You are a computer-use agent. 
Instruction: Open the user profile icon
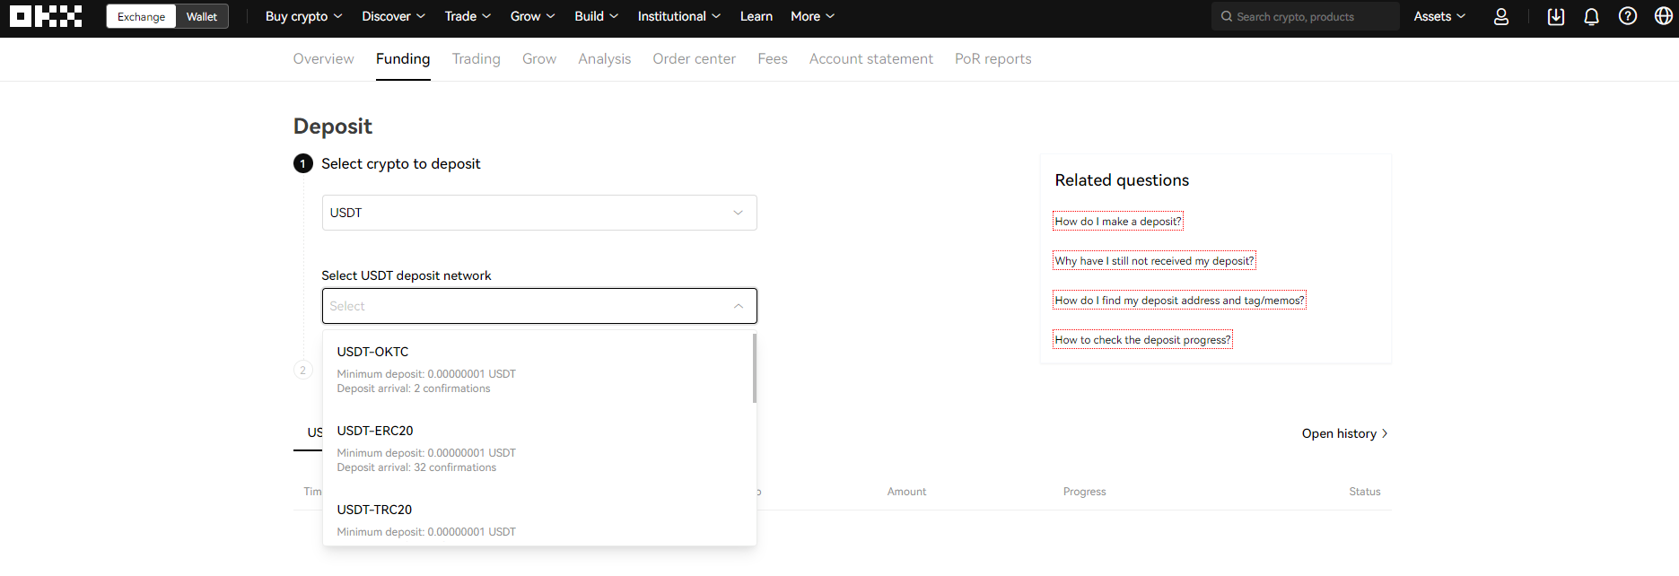(1500, 17)
